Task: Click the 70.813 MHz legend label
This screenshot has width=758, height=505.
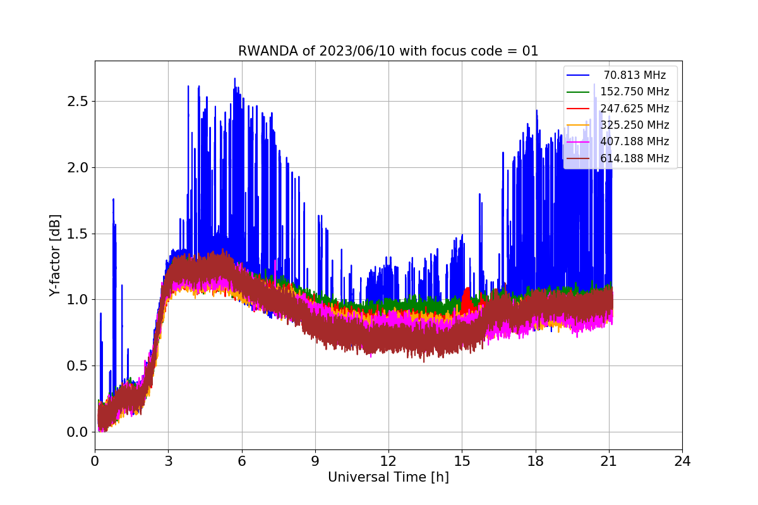Action: (x=635, y=75)
